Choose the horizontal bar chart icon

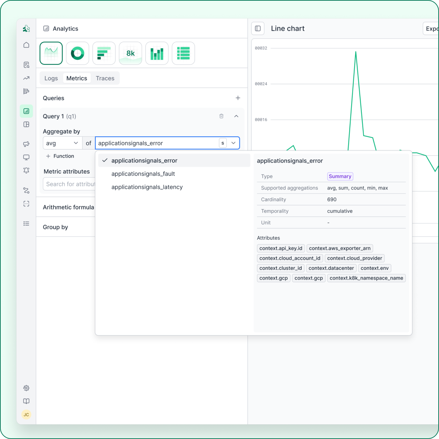coord(104,53)
